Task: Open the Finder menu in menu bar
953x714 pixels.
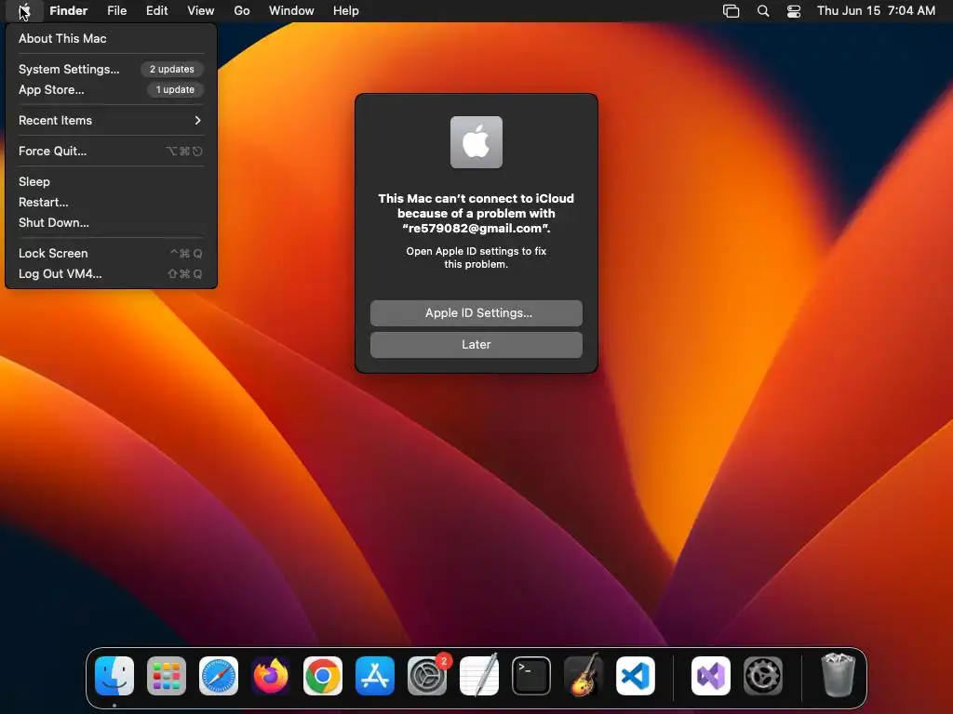Action: pos(69,11)
